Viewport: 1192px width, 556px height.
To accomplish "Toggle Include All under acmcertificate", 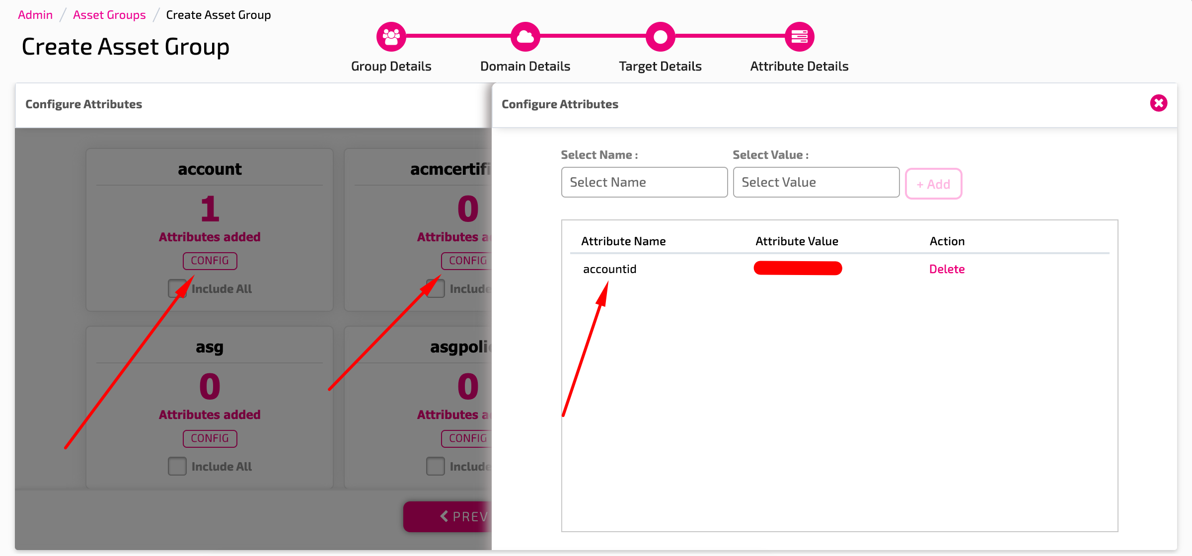I will click(x=435, y=288).
